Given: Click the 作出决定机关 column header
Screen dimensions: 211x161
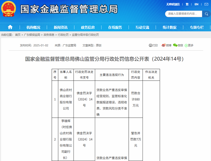Looking at the screenshot, I should (151, 75).
